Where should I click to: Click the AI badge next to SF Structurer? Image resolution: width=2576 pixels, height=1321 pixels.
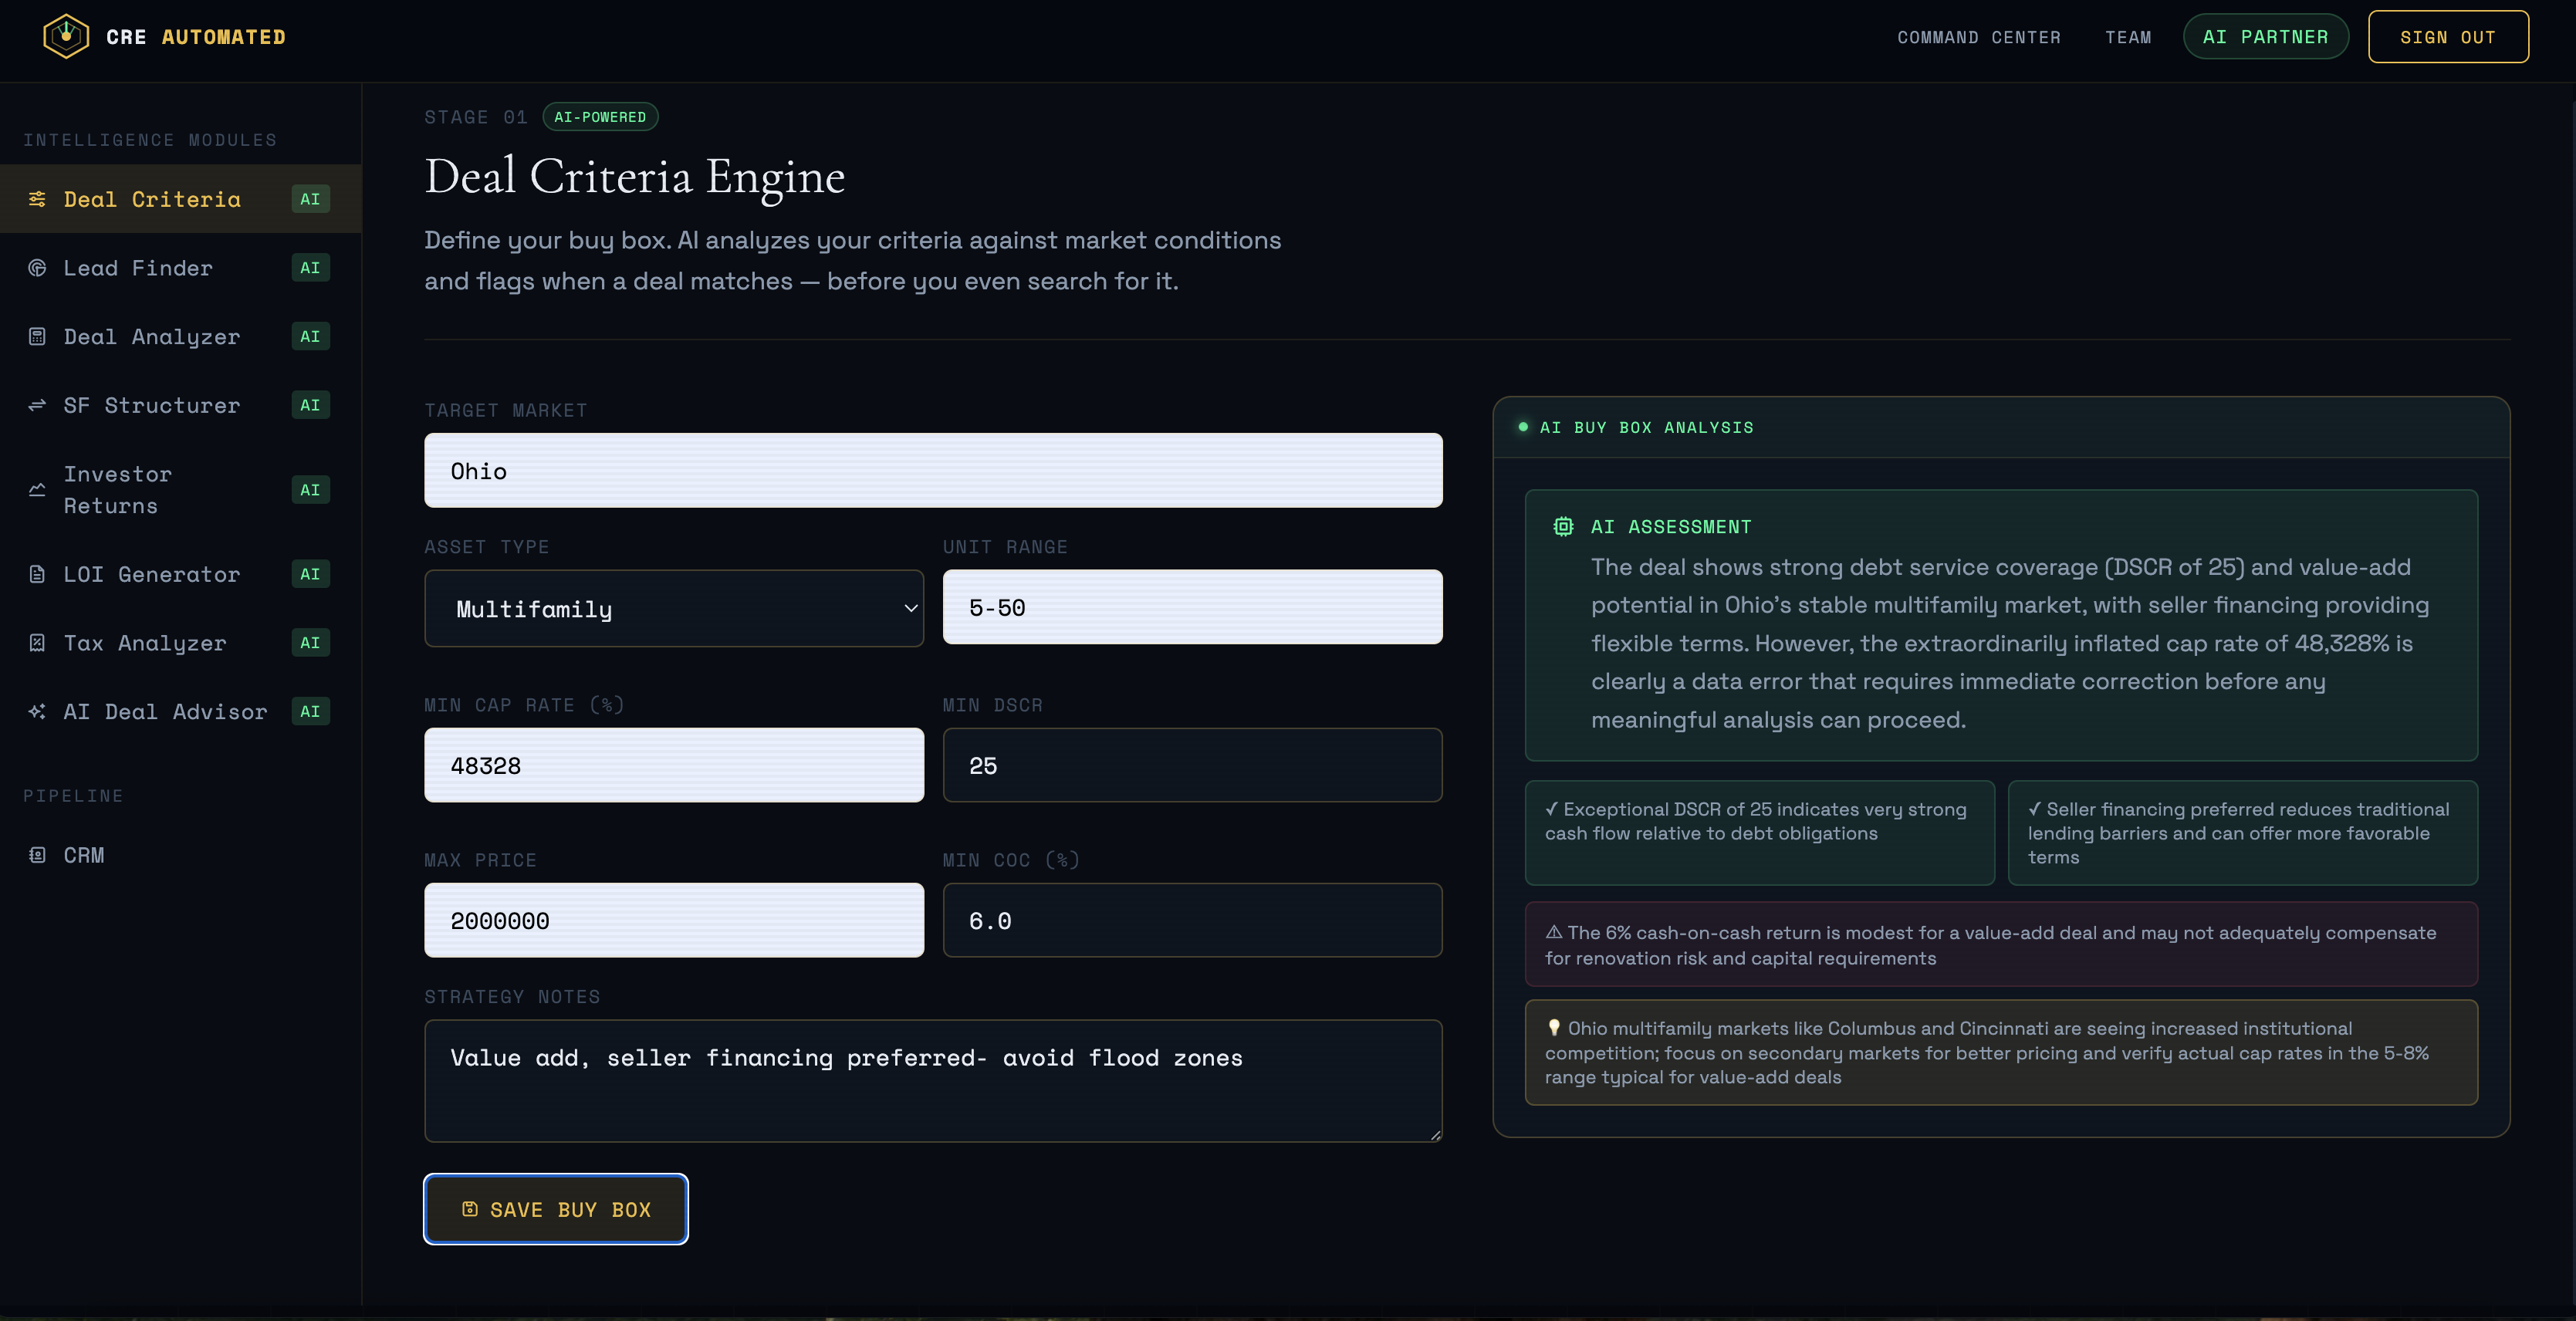[x=310, y=405]
